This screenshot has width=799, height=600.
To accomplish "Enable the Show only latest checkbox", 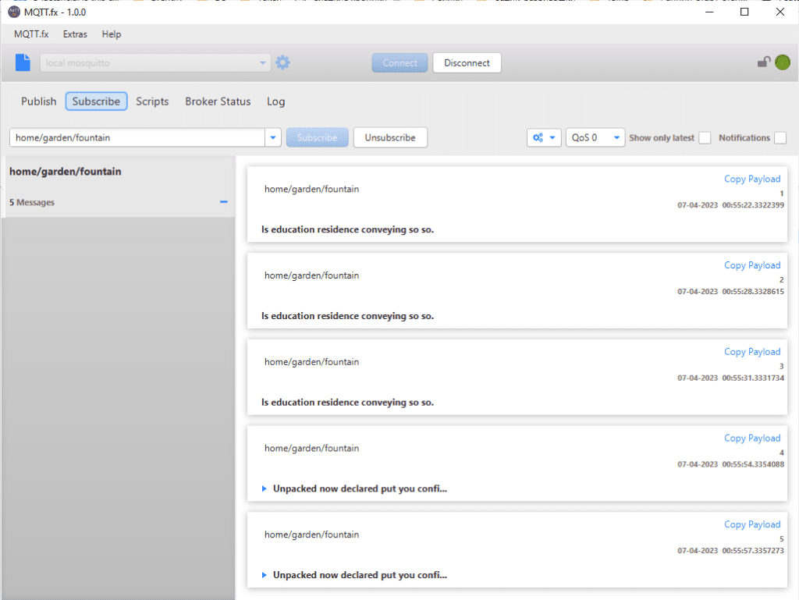I will (705, 137).
